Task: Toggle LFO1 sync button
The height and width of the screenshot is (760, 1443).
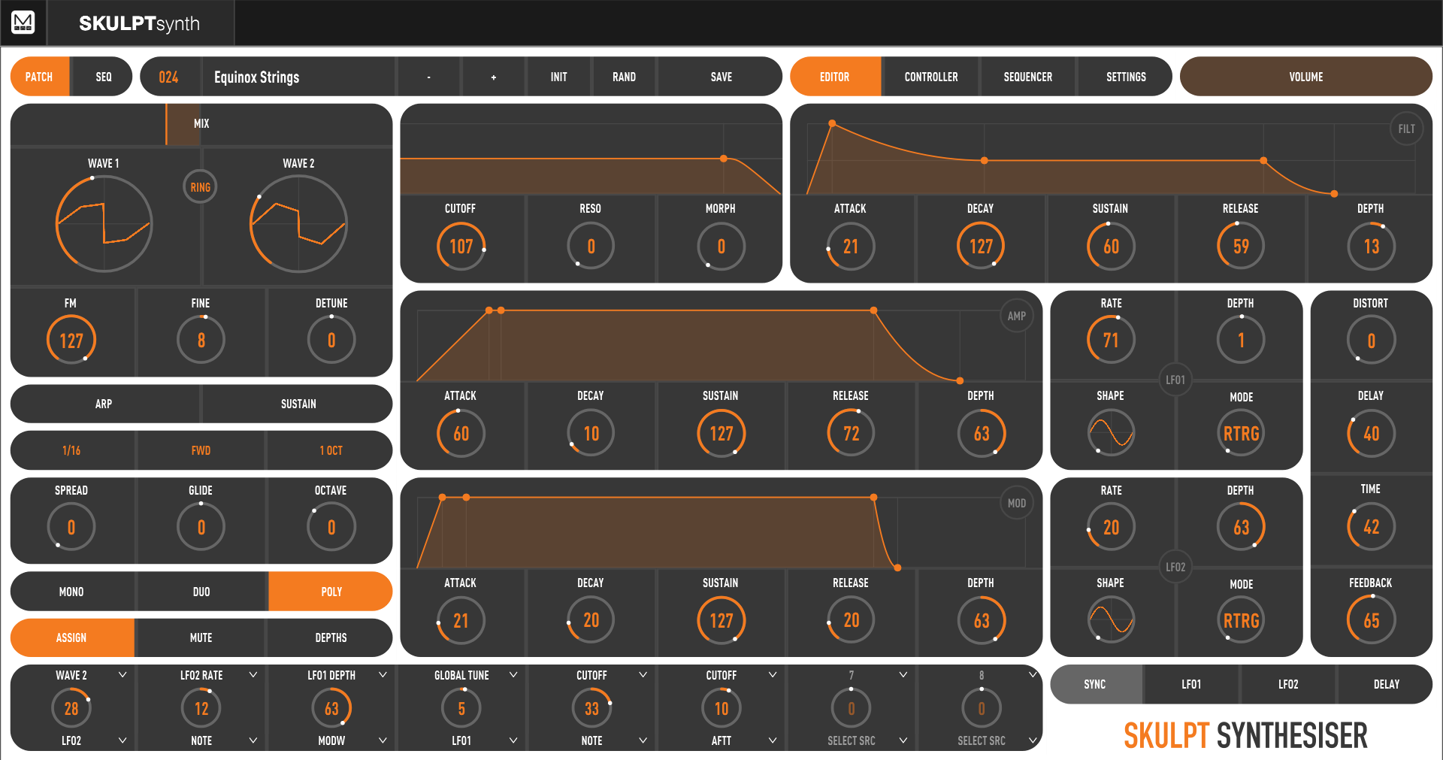Action: 1191,684
